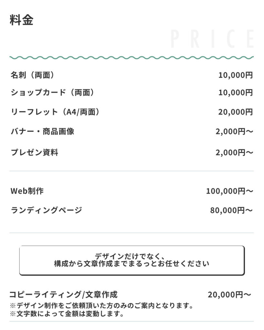This screenshot has width=264, height=330.
Task: Click the 80,000円〜 landing page price
Action: [231, 210]
